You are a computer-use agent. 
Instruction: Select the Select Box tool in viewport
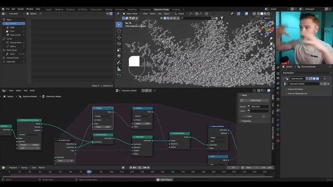point(119,24)
